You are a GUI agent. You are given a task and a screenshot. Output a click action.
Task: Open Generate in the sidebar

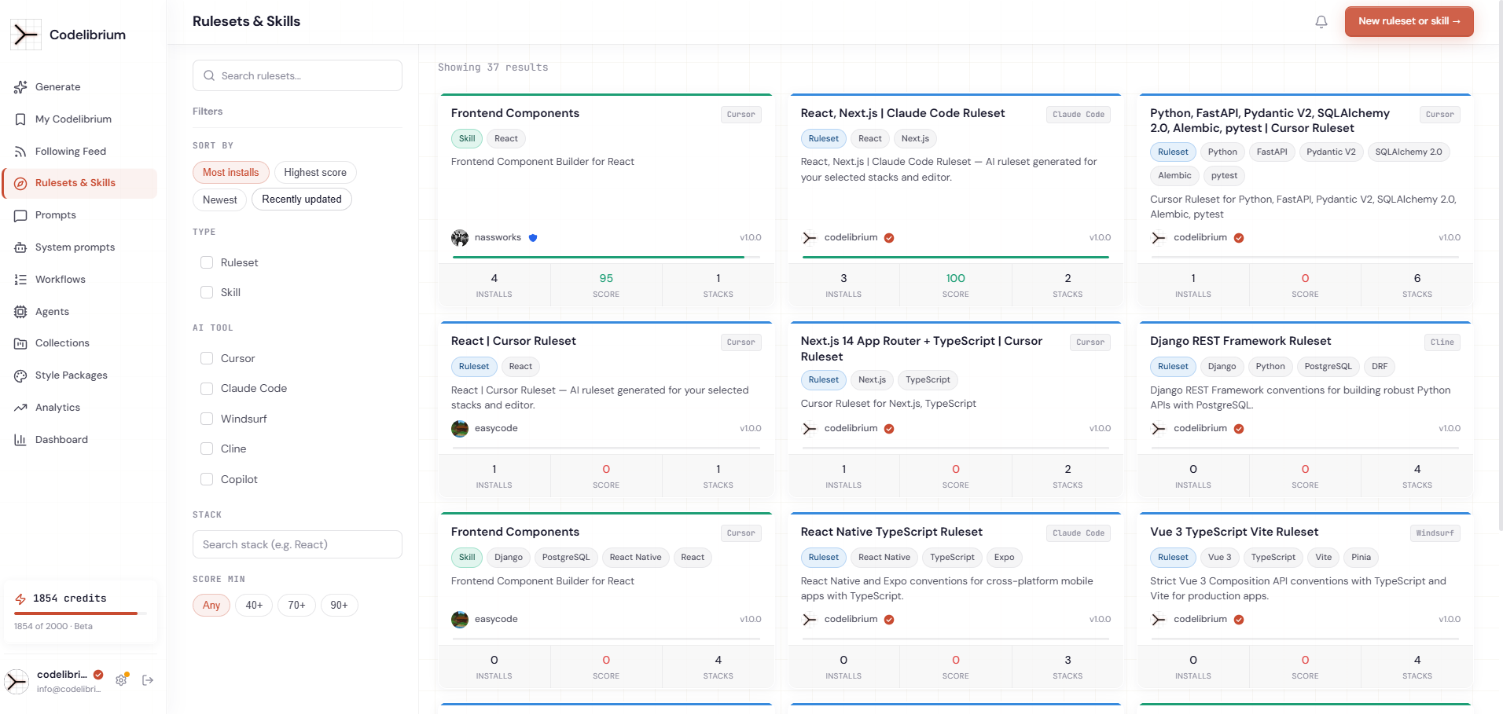[80, 87]
